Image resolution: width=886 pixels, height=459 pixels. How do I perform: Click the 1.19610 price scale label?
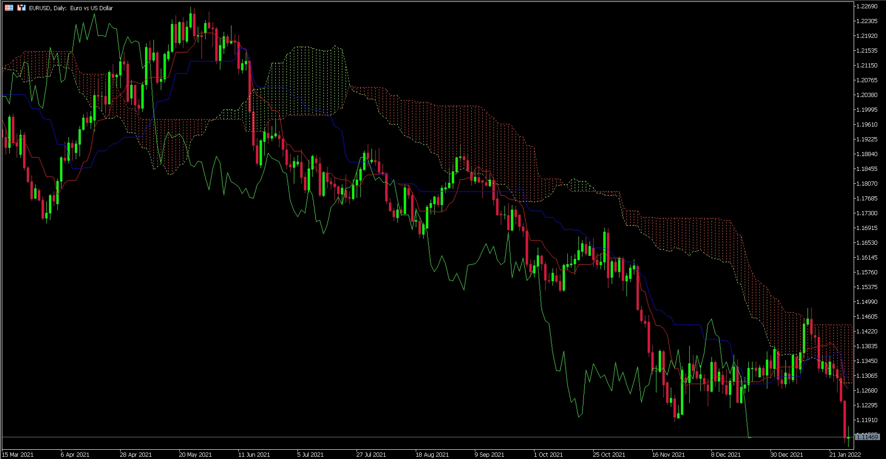pyautogui.click(x=867, y=125)
